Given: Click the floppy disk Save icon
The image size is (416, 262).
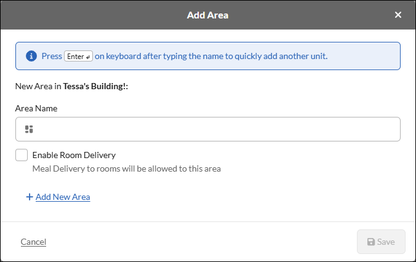Looking at the screenshot, I should [x=371, y=242].
